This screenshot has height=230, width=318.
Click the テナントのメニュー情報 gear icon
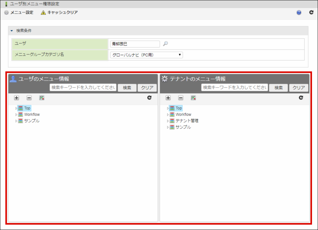click(165, 79)
